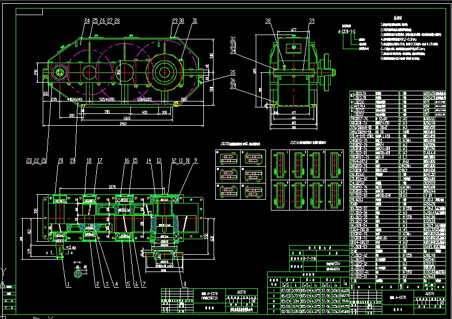Click part callout 38 in side view

point(268,21)
